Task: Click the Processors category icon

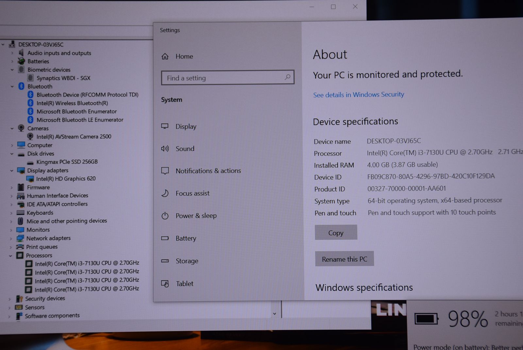Action: (20, 255)
